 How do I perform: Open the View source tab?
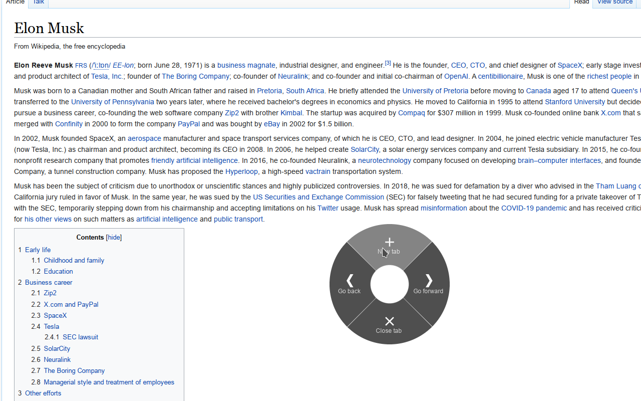pos(614,3)
